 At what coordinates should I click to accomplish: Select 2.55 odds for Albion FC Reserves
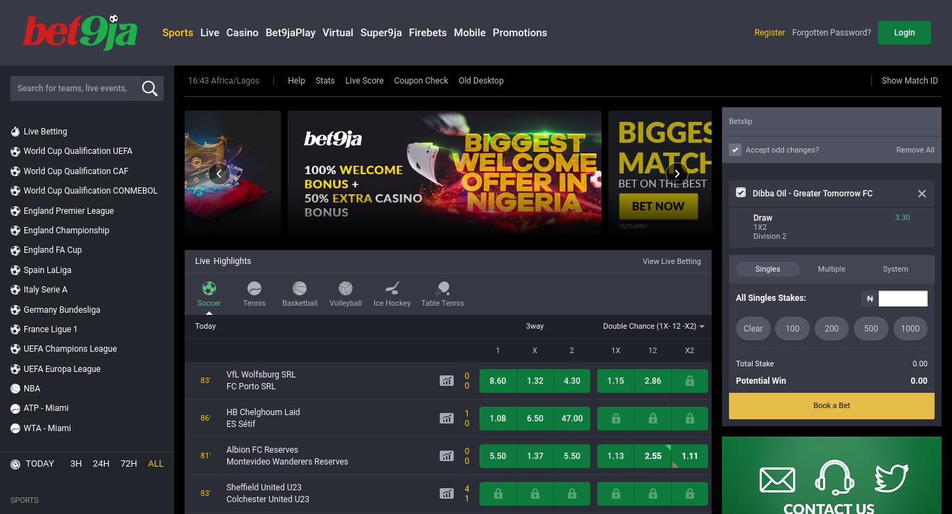[653, 456]
